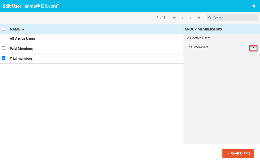The image size is (260, 163).
Task: Click Save & Exit button
Action: coord(238,154)
